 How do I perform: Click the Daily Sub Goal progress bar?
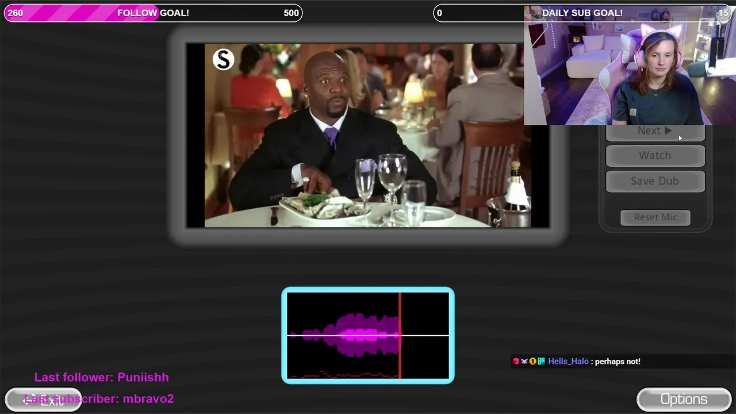pyautogui.click(x=582, y=13)
